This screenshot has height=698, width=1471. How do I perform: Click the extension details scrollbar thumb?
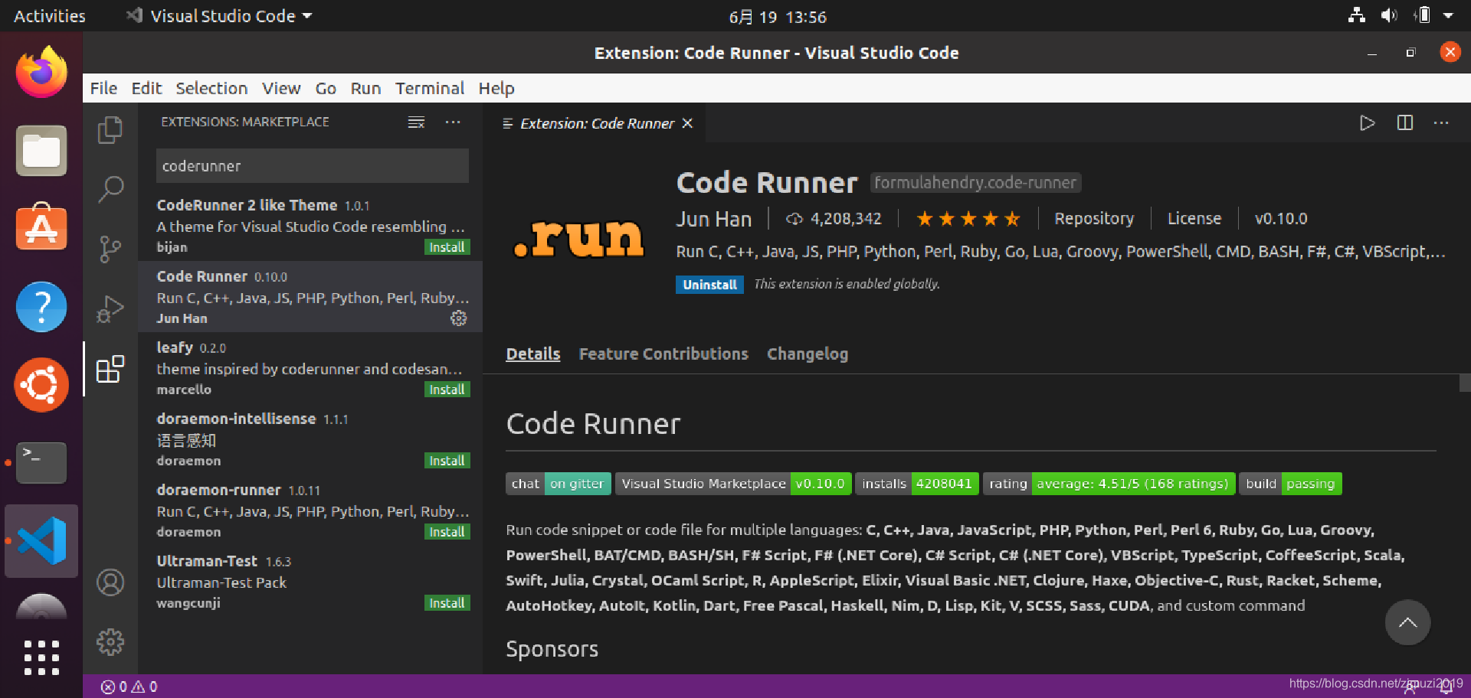1465,383
